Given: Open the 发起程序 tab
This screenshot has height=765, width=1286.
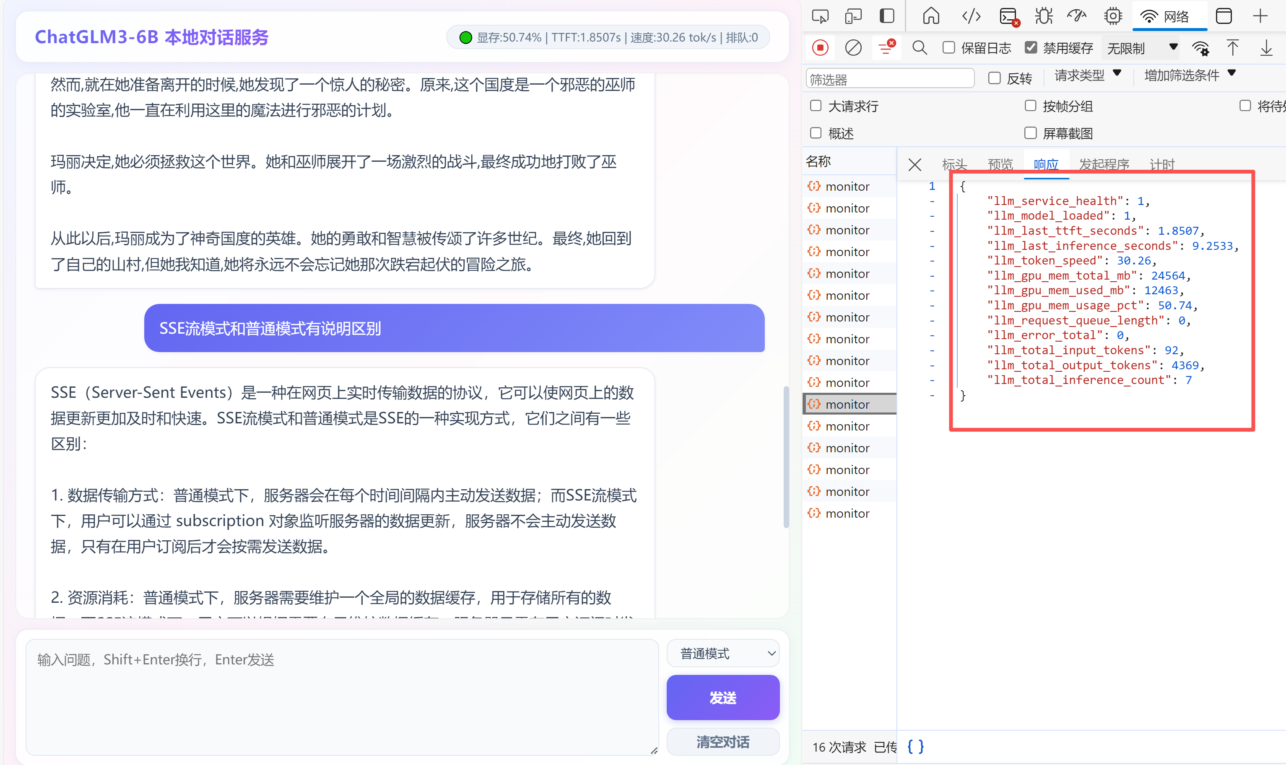Looking at the screenshot, I should pos(1104,165).
